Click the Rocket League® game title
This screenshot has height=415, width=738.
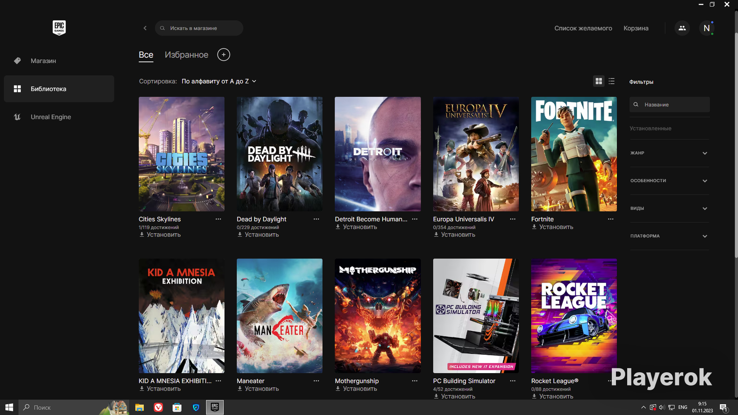click(x=555, y=381)
